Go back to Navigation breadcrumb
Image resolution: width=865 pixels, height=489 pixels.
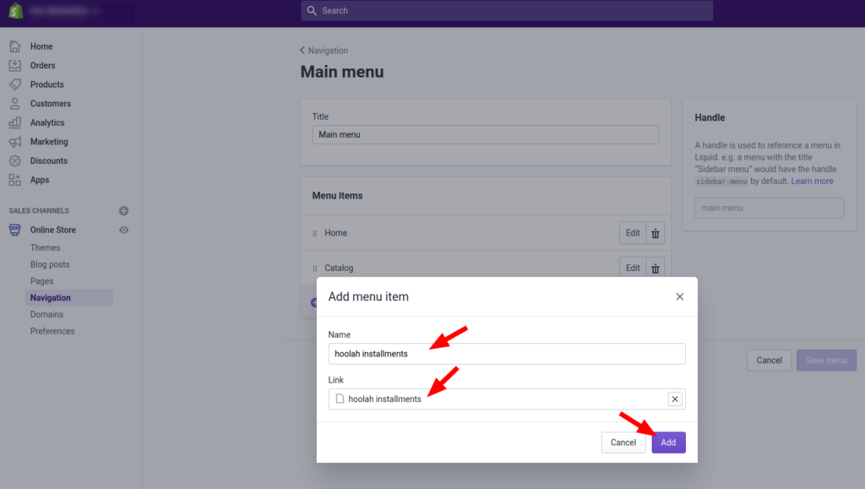tap(324, 50)
